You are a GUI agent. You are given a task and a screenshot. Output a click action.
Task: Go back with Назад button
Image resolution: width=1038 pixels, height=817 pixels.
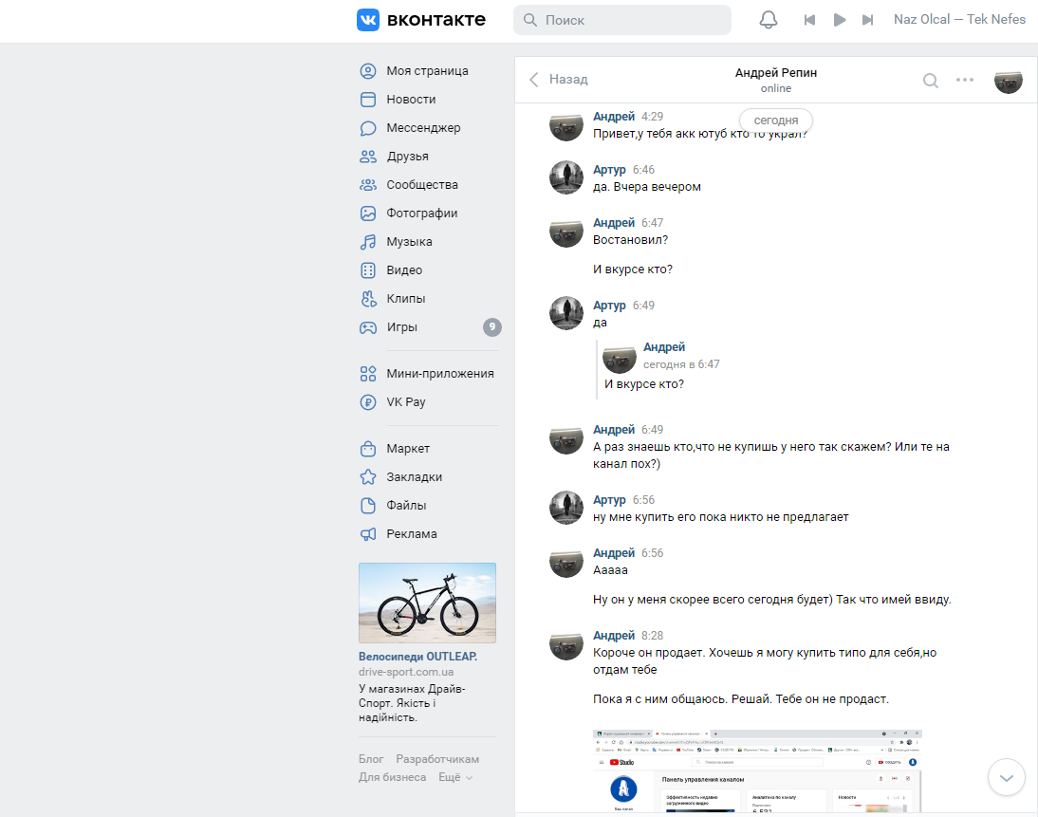point(558,80)
